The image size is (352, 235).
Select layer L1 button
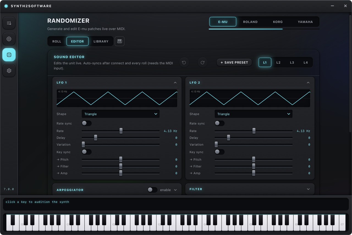tap(265, 62)
